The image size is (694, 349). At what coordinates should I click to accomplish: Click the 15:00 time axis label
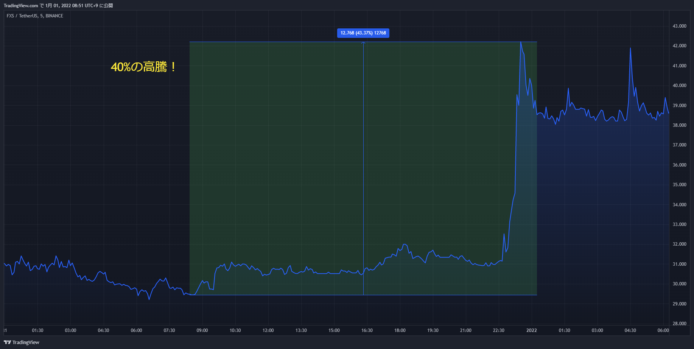click(334, 330)
